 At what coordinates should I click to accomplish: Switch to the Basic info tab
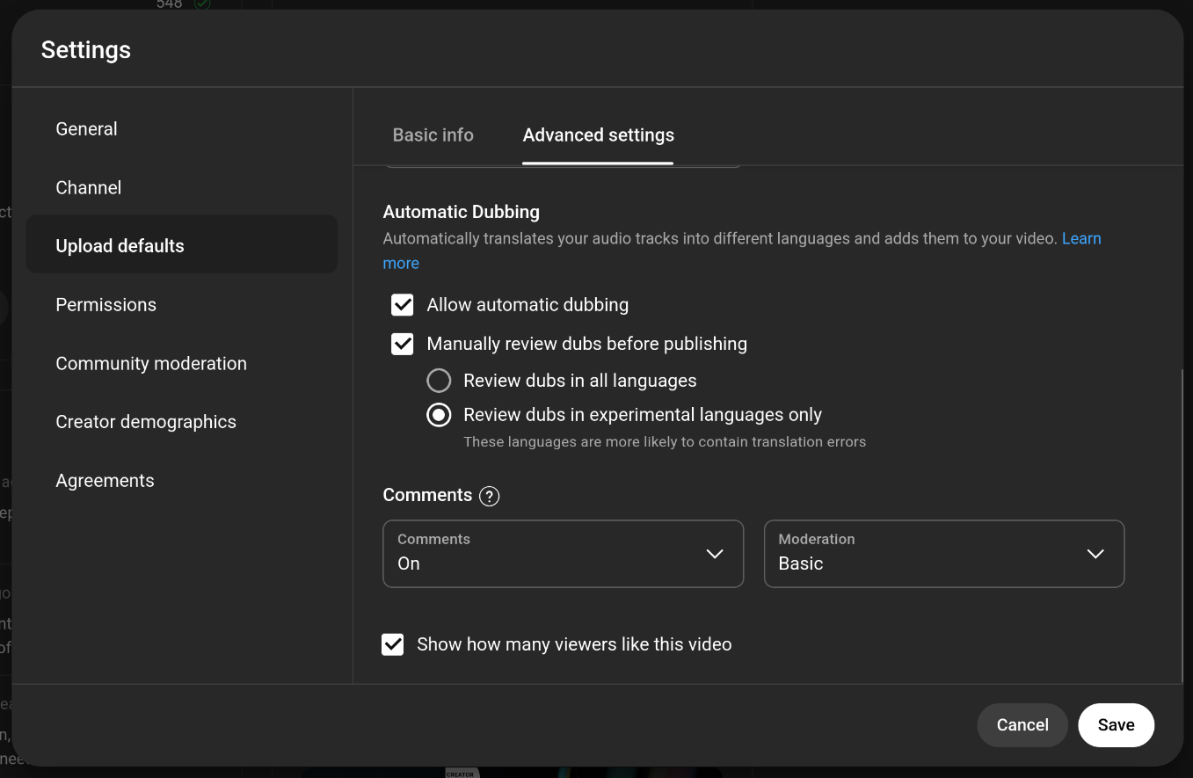(x=433, y=135)
